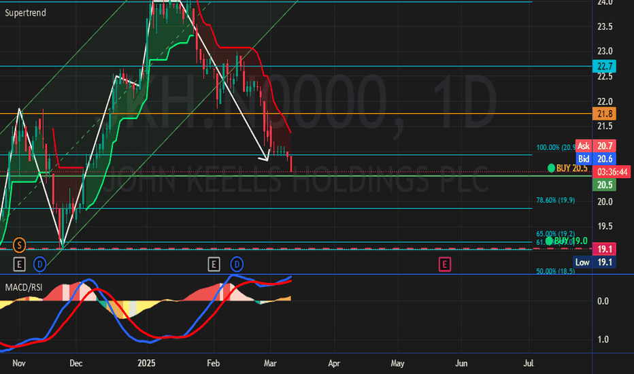634x374 pixels.
Task: Click the green BUY 19.0 signal dot
Action: coord(549,241)
